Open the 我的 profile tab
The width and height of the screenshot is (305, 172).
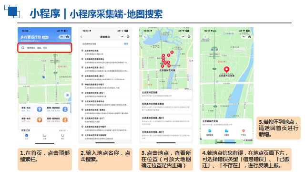[x=62, y=137]
